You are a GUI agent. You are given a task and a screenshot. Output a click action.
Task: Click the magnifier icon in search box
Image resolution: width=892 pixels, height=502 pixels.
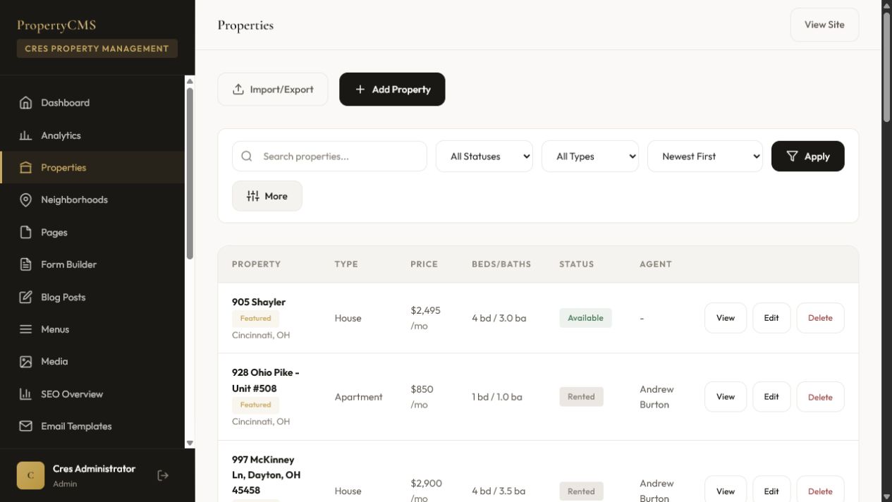[247, 157]
